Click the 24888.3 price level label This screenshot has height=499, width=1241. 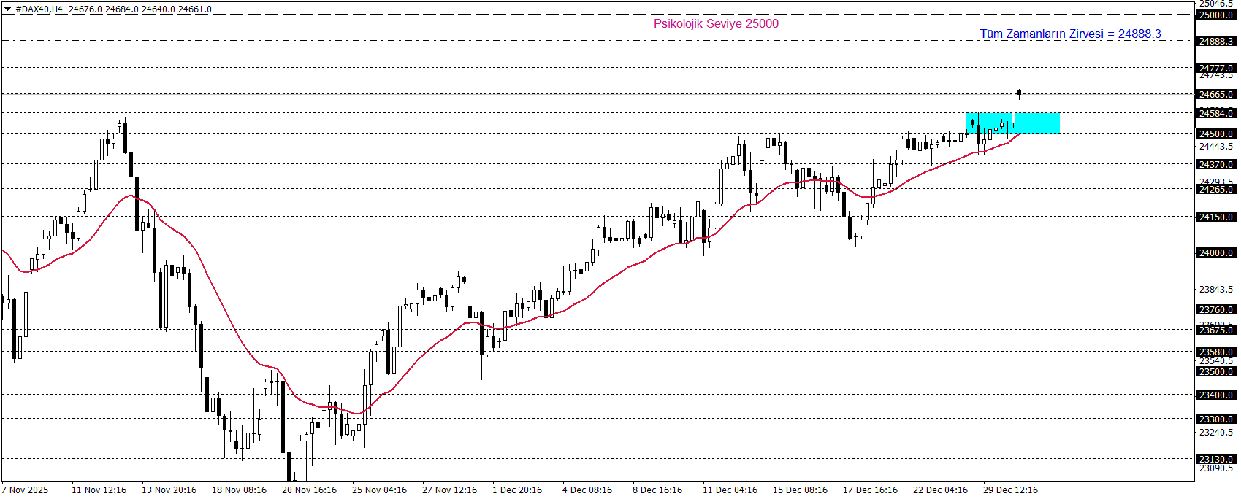(1216, 41)
